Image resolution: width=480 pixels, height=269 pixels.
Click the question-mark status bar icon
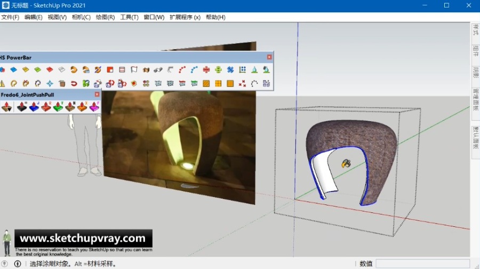pos(4,264)
